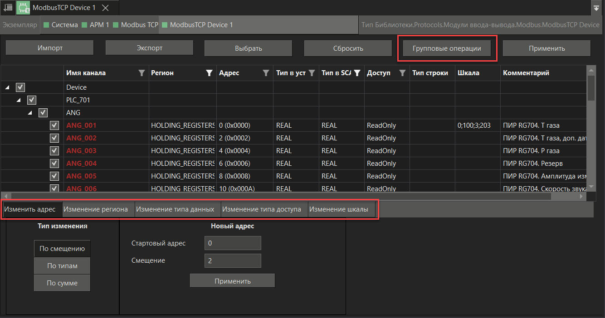Switch to Изменение региона tab

(98, 210)
